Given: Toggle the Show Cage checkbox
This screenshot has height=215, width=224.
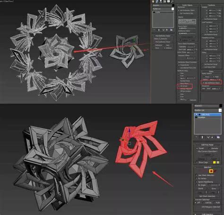Looking at the screenshot, I should [197, 163].
